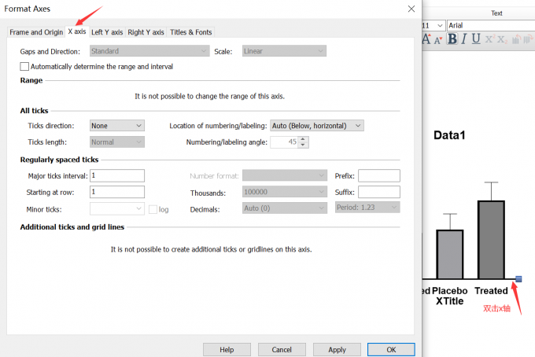Click the Help button
The image size is (535, 357).
227,349
